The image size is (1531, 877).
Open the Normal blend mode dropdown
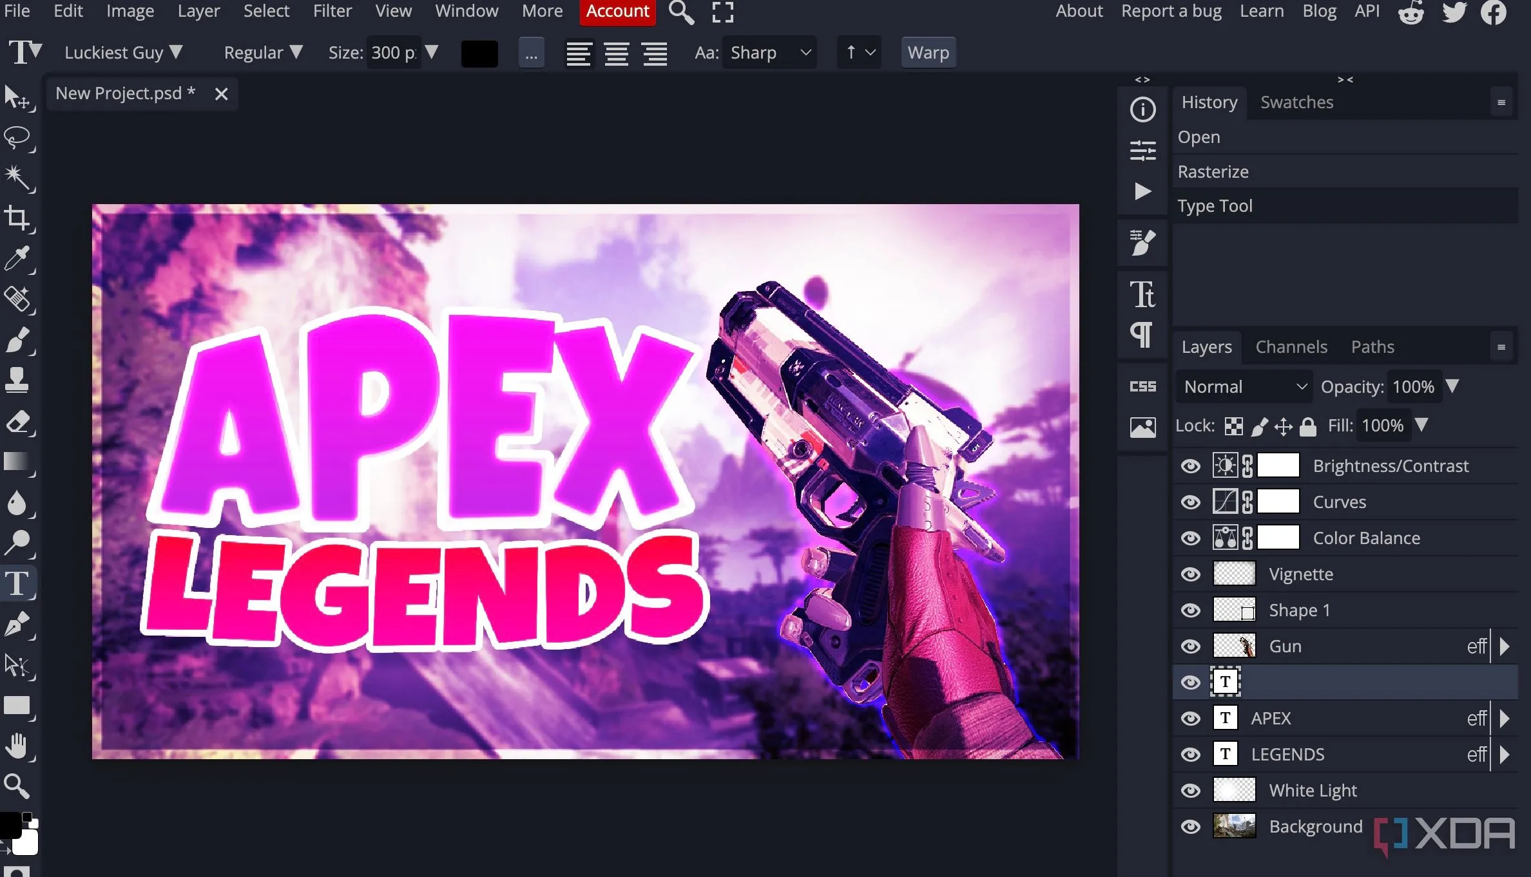pos(1244,386)
